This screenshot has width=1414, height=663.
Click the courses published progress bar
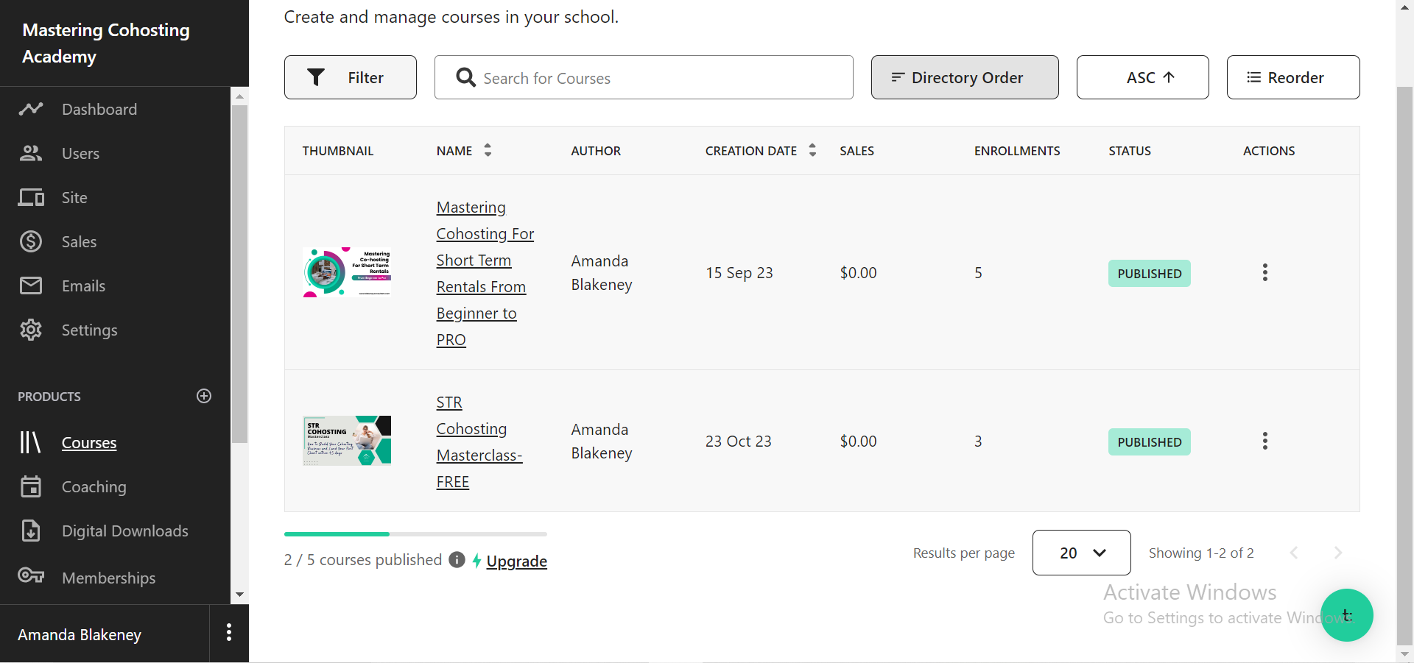click(415, 534)
